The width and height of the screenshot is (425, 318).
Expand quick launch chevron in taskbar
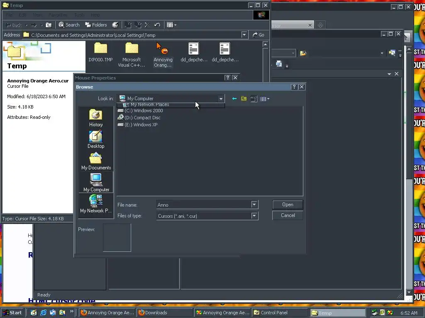point(71,311)
